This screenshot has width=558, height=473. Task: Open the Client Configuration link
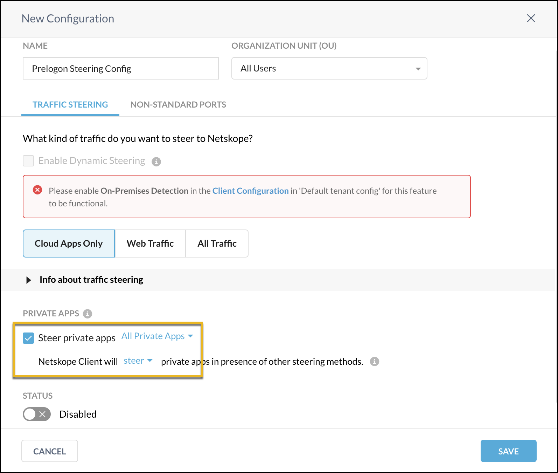[250, 191]
